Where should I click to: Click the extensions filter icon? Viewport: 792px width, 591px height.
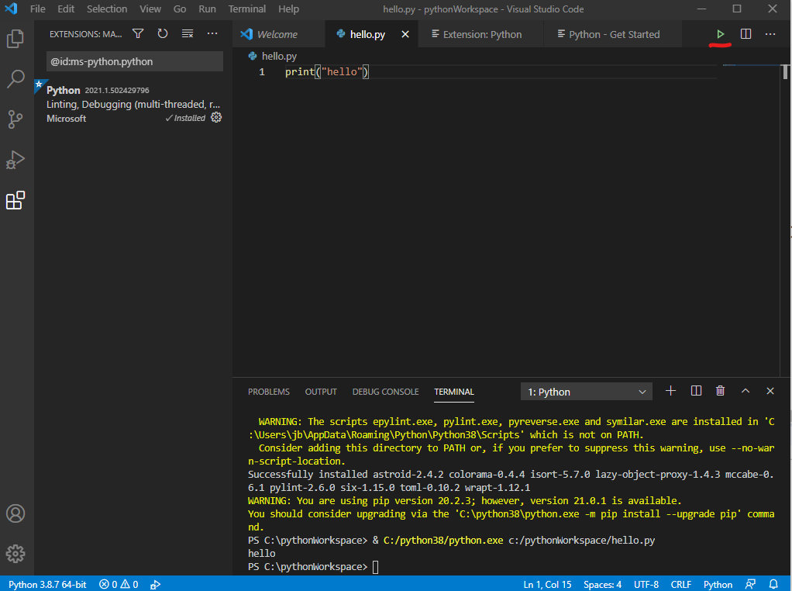pyautogui.click(x=138, y=34)
